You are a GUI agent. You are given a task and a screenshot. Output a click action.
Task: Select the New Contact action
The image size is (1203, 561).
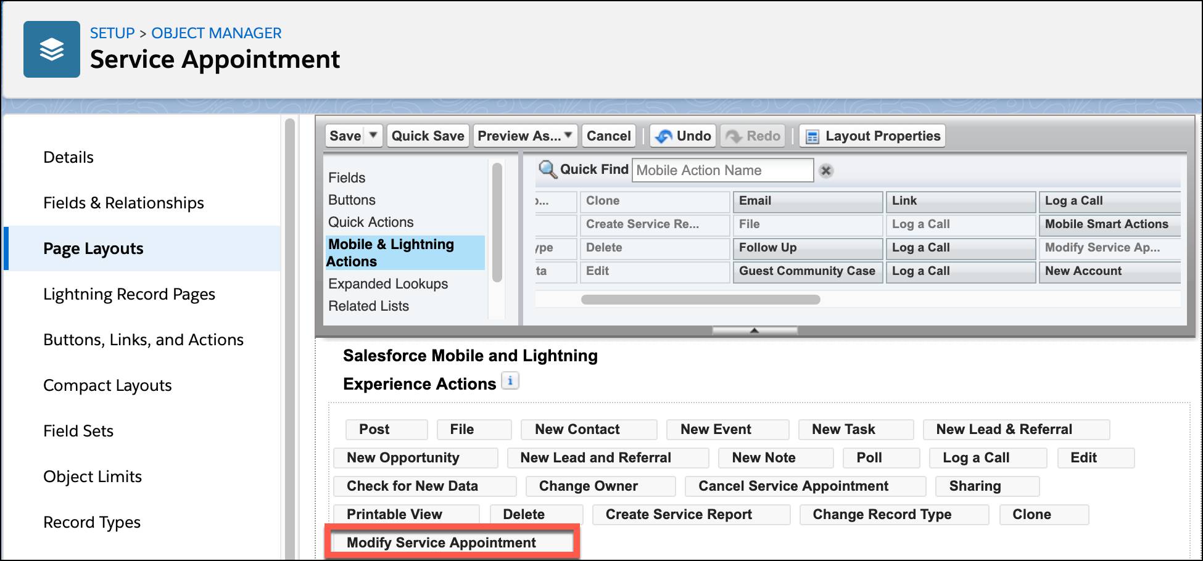[589, 429]
